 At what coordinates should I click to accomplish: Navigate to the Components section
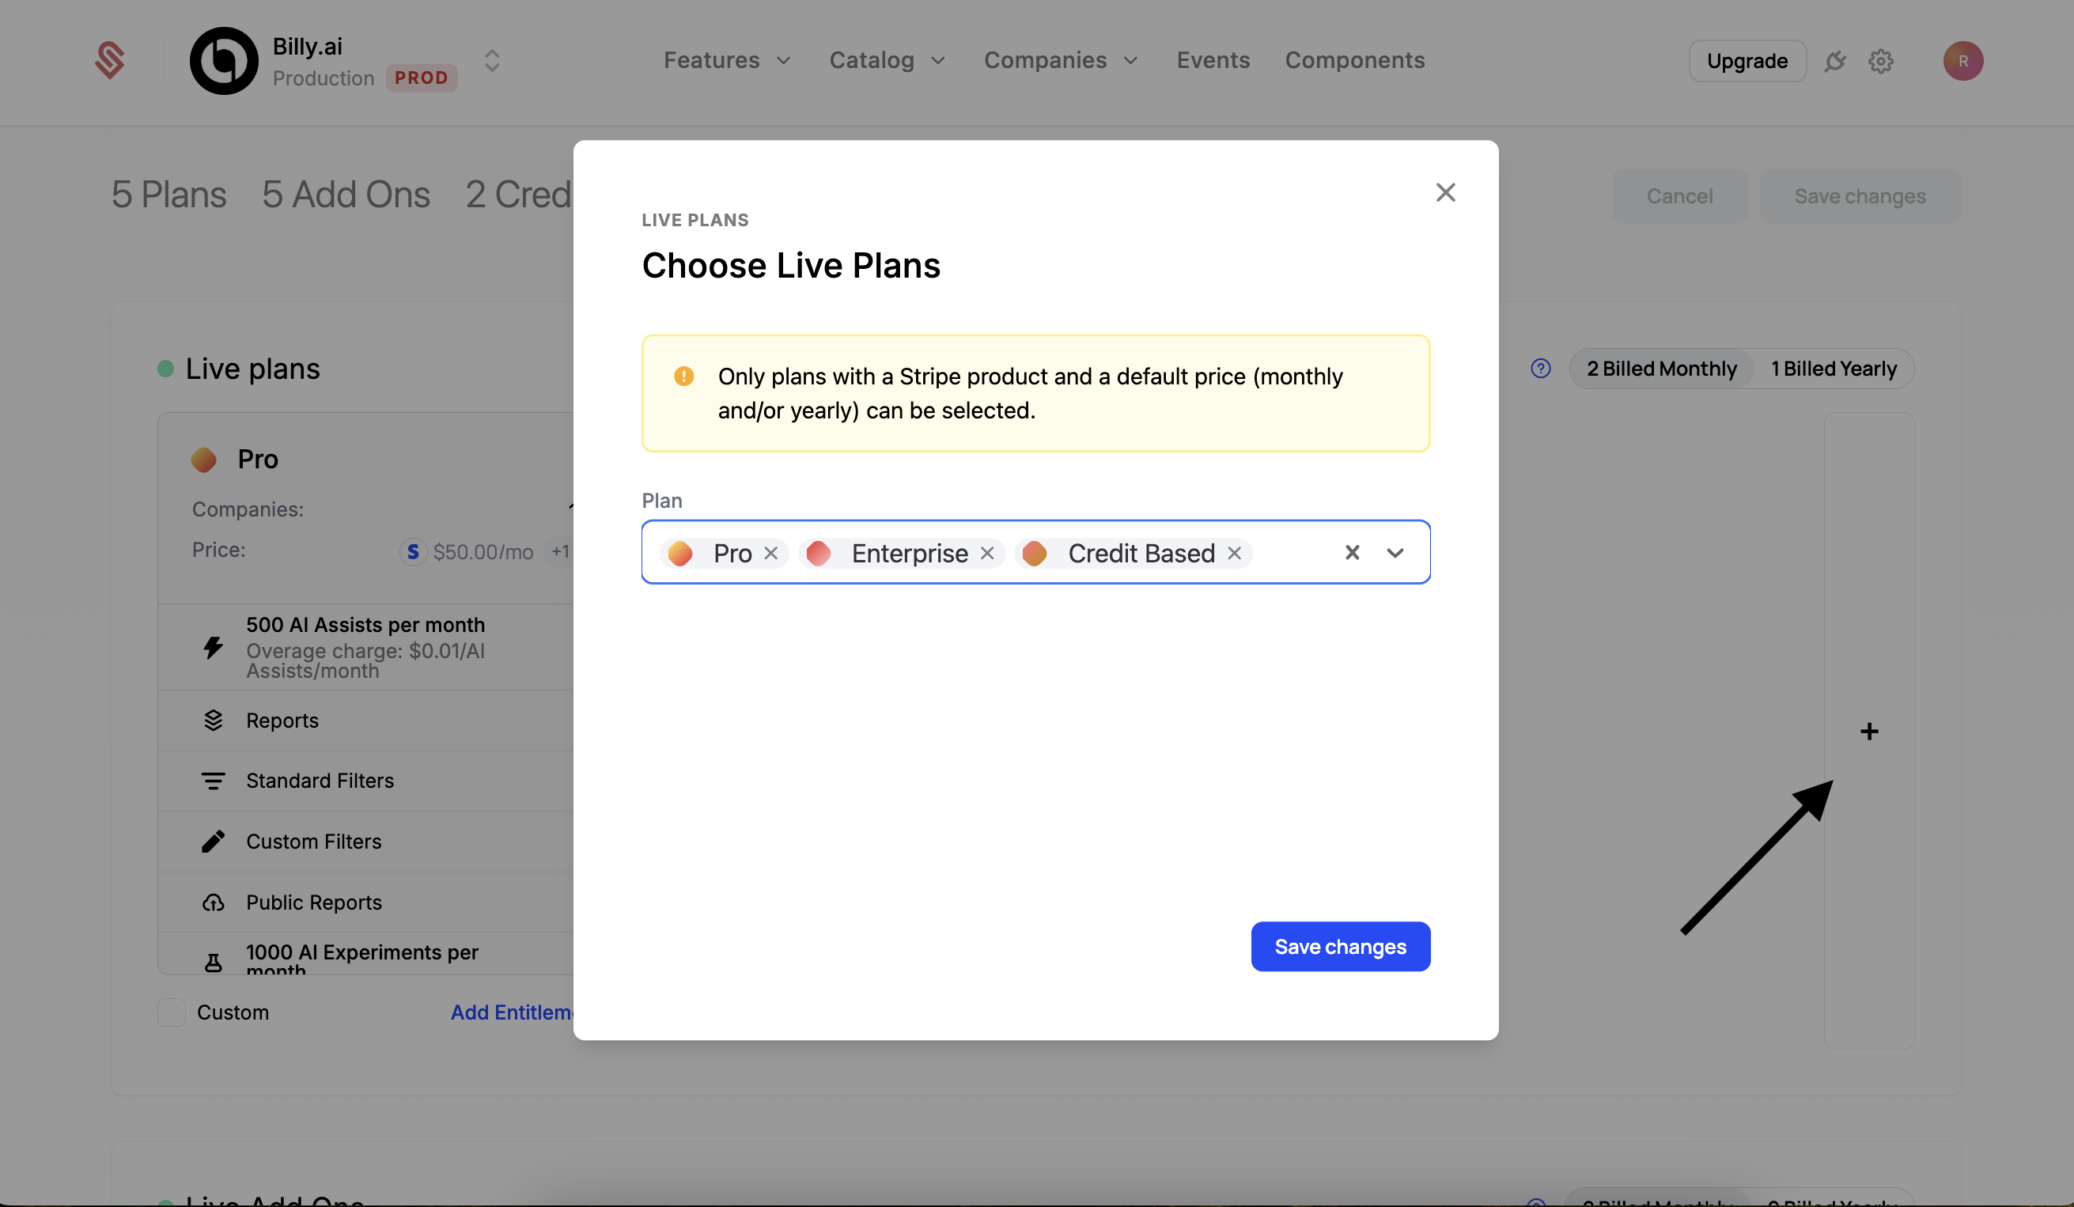coord(1356,59)
